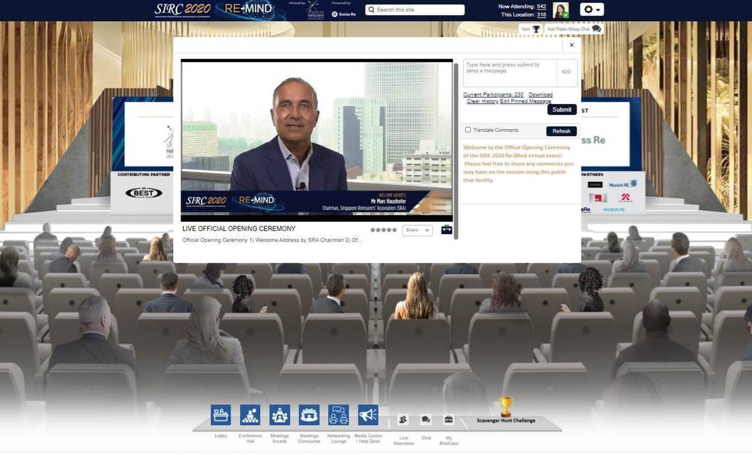This screenshot has width=752, height=455.
Task: Open Meetings Concourse icon
Action: pyautogui.click(x=309, y=415)
